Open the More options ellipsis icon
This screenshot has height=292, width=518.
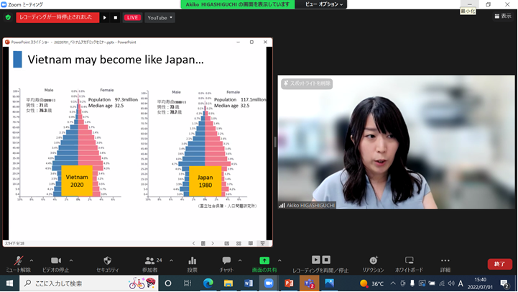pos(445,261)
